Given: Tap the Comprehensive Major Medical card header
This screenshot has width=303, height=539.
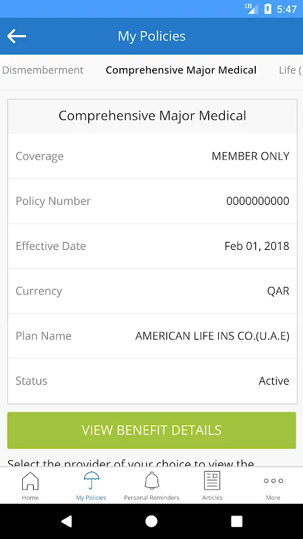Looking at the screenshot, I should [x=152, y=116].
